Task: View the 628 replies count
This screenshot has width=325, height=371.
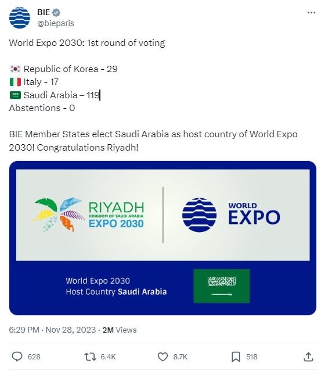Action: point(34,357)
